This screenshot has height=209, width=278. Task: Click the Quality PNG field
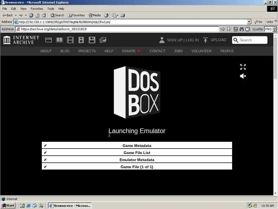(x=268, y=29)
